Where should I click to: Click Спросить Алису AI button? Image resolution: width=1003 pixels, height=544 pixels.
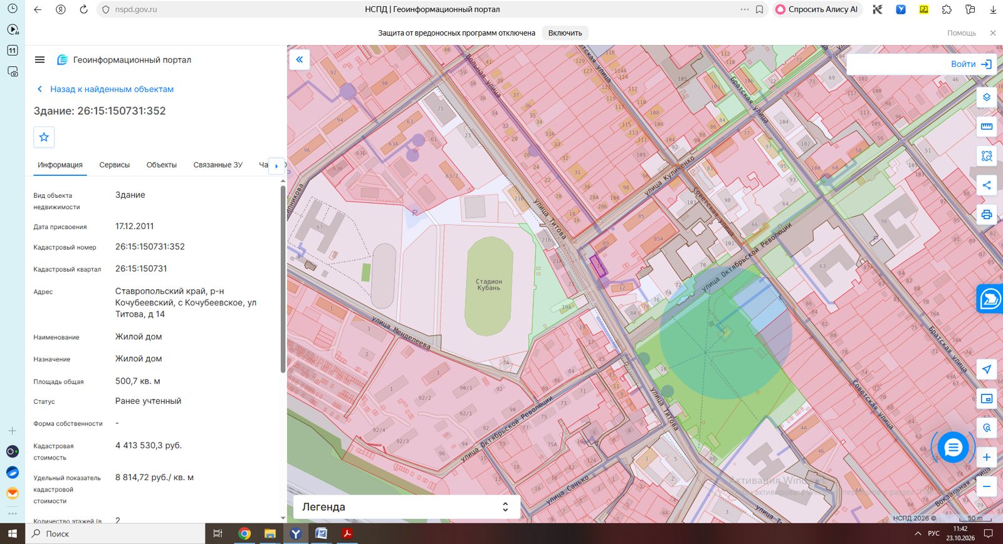(817, 9)
